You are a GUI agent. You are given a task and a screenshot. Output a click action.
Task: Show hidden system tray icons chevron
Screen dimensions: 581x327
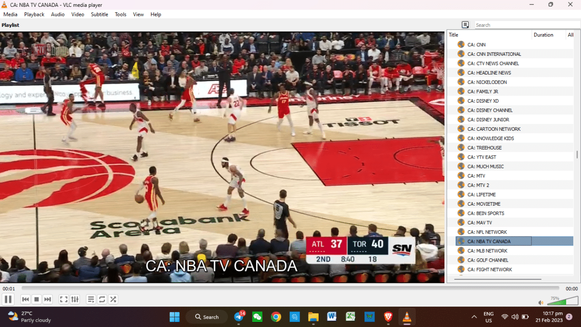click(474, 317)
